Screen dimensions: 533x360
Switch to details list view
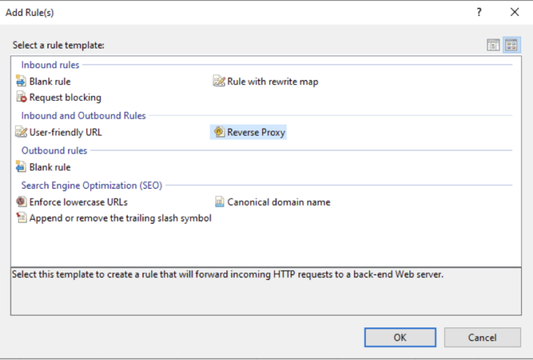click(x=493, y=45)
